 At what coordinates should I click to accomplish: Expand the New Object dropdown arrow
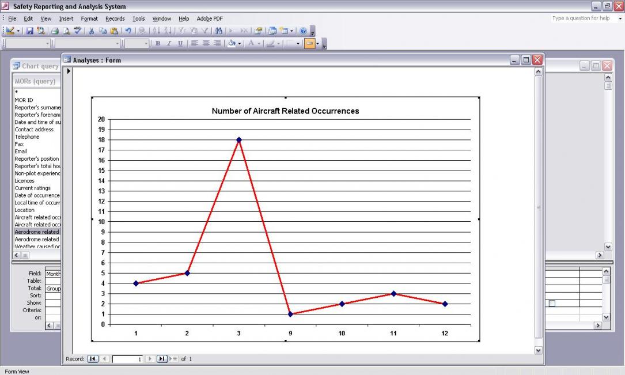(x=292, y=31)
